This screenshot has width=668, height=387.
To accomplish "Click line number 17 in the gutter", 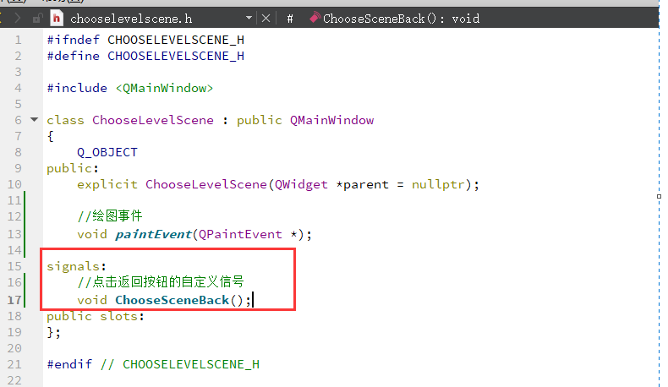I will (14, 300).
